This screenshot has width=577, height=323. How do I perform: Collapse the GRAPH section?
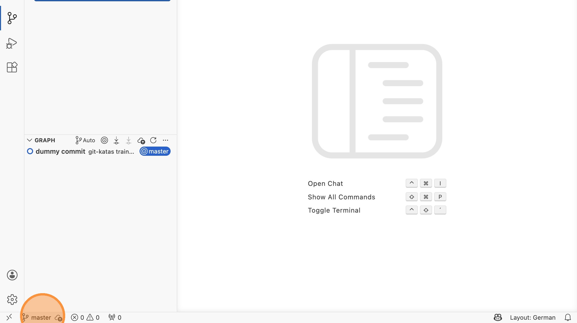click(x=30, y=140)
